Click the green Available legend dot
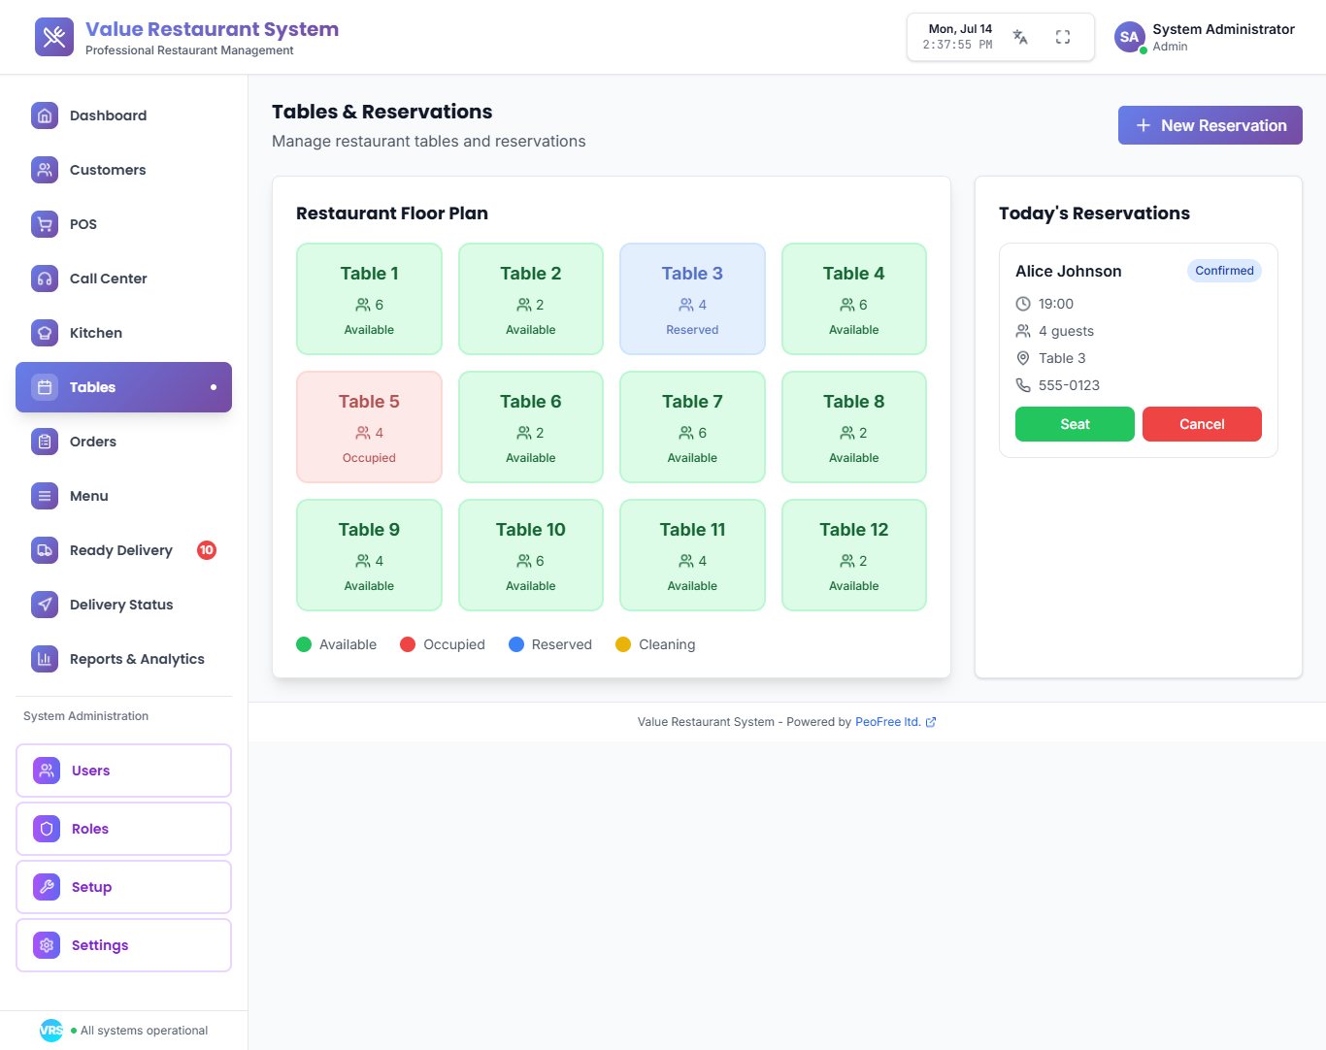1326x1050 pixels. 304,644
